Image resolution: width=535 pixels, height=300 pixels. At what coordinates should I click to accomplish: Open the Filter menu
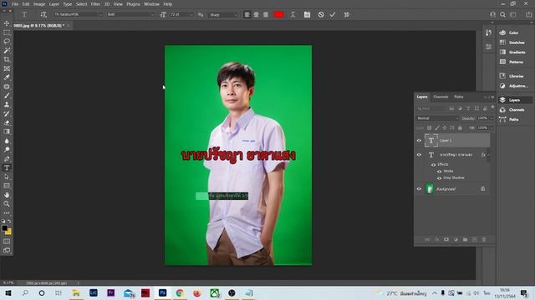pyautogui.click(x=95, y=4)
